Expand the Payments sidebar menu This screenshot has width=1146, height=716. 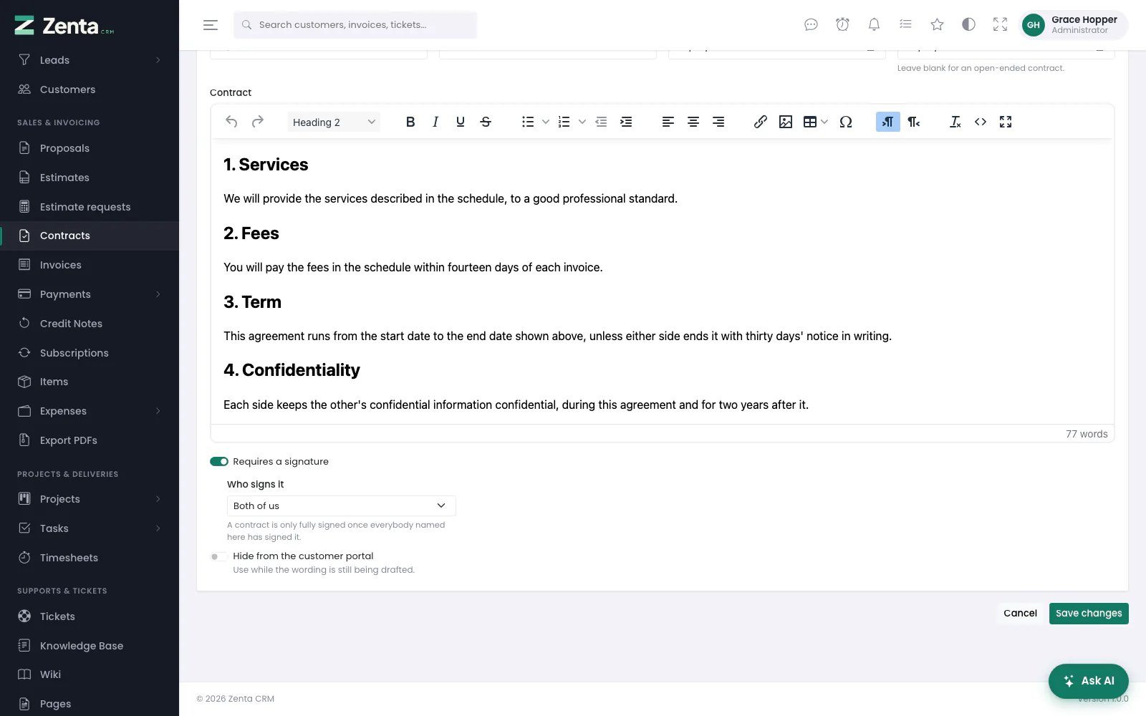(90, 294)
